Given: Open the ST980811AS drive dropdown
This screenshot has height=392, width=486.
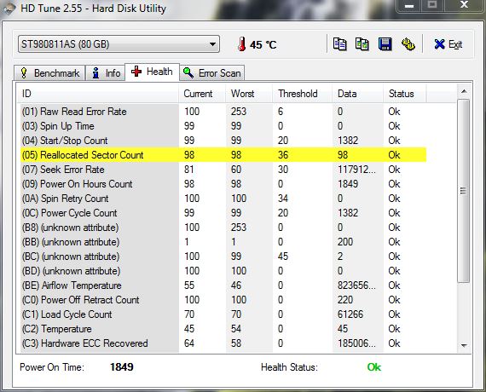Looking at the screenshot, I should pos(119,44).
